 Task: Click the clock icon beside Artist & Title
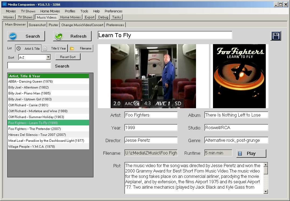pos(19,48)
